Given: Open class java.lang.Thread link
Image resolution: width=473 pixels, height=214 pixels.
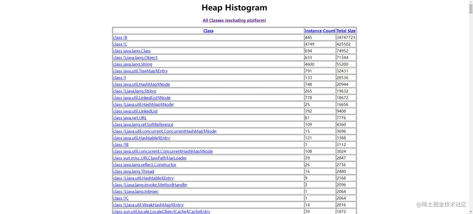Looking at the screenshot, I should pos(134,172).
